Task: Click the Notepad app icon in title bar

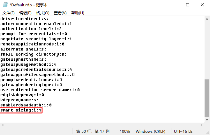Action: click(4, 5)
